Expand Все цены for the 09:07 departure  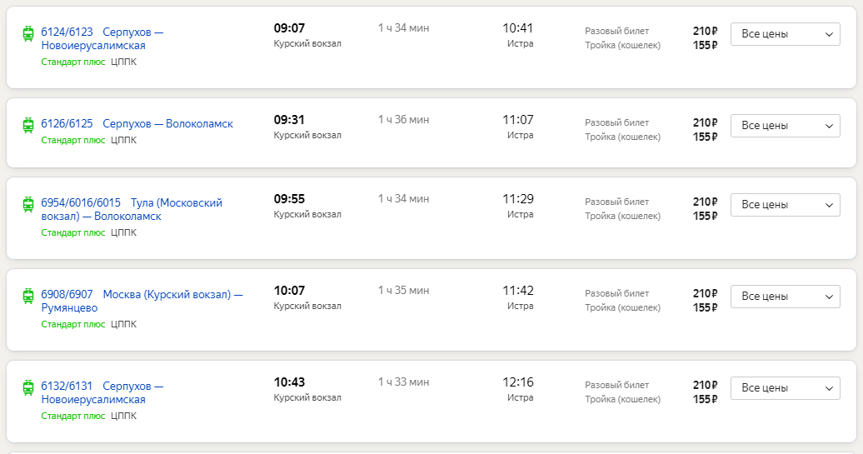(785, 34)
